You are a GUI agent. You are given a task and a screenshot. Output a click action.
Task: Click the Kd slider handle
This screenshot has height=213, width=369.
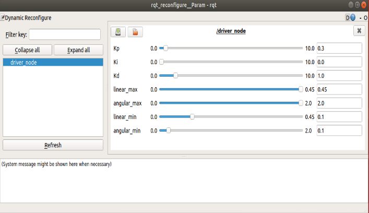[x=175, y=76]
